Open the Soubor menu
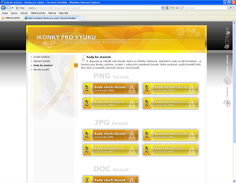 (x=5, y=13)
